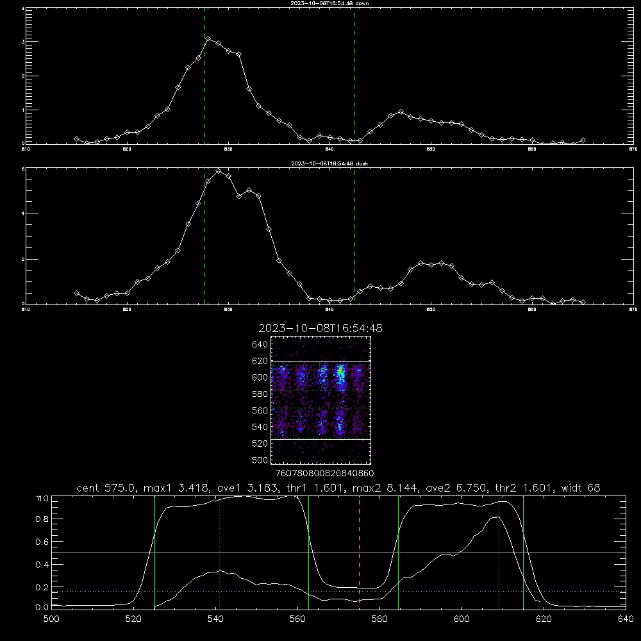Viewport: 641px width, 641px height.
Task: Click the x-axis label 640 on bottom plot
Action: (x=626, y=619)
